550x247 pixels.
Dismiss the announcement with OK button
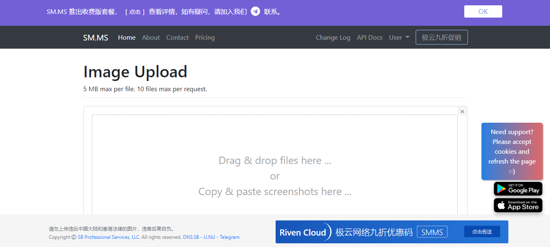pos(483,11)
